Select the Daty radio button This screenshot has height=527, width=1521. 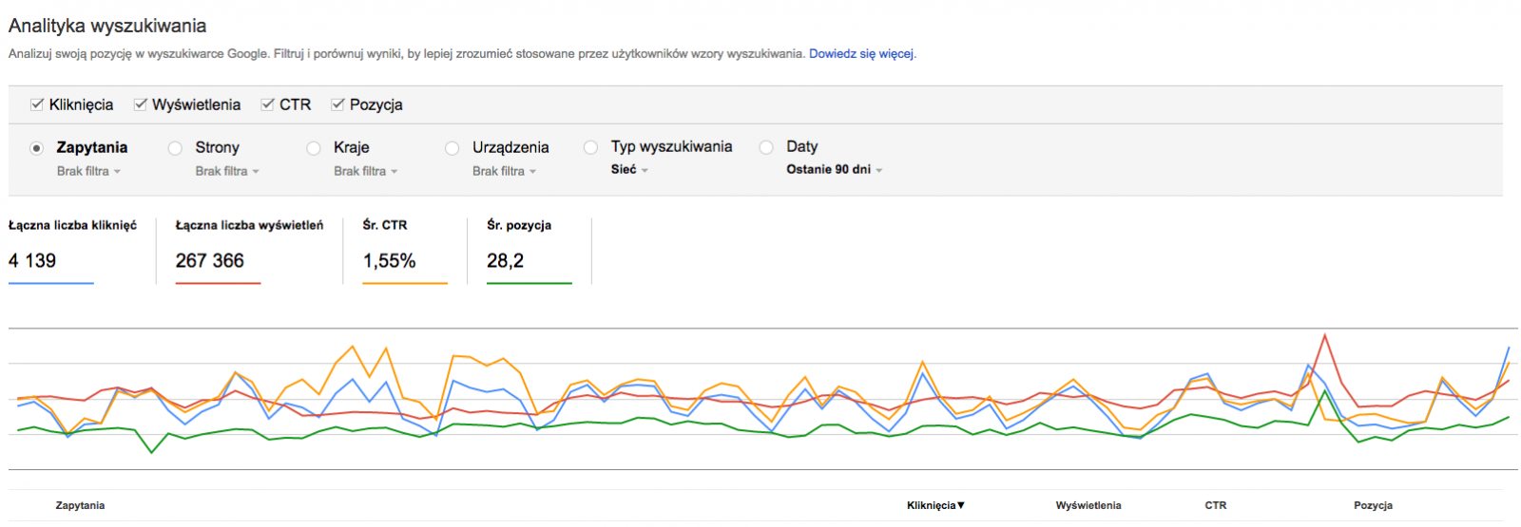(x=766, y=147)
